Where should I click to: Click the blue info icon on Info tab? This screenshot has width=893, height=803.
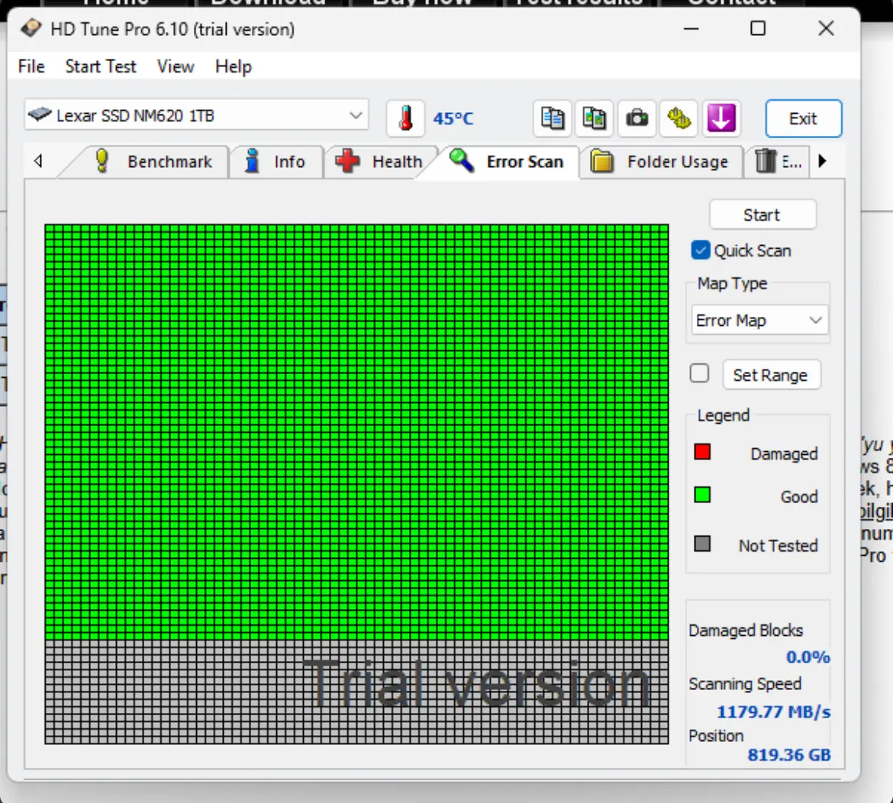[252, 161]
